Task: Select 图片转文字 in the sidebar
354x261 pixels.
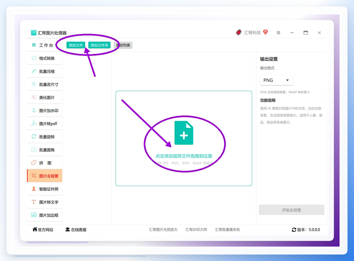Action: tap(45, 202)
